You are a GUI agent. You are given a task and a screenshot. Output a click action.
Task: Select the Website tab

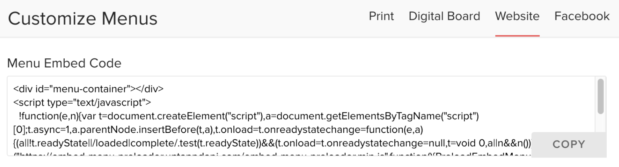pyautogui.click(x=517, y=16)
